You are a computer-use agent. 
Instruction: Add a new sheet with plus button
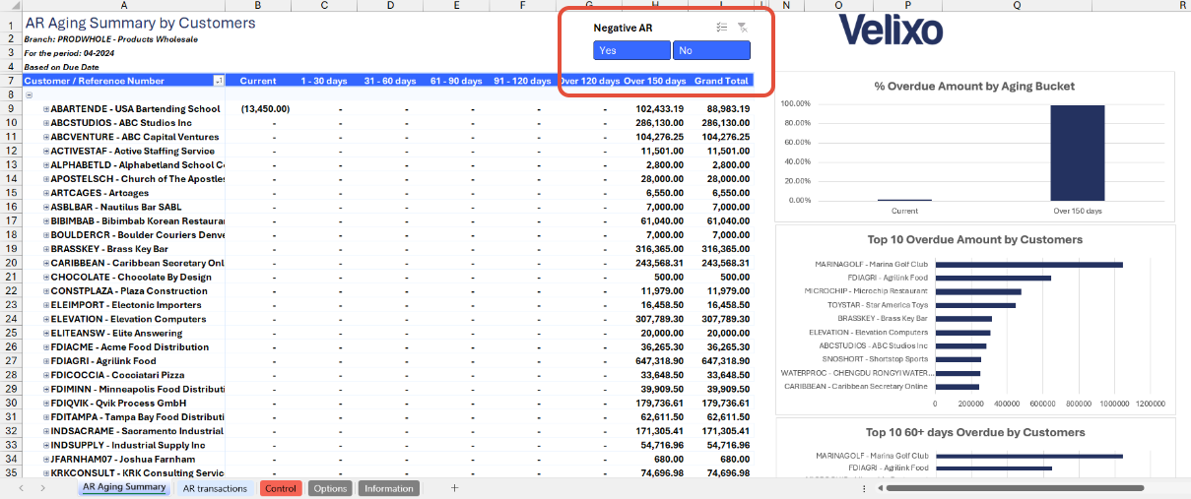click(454, 488)
